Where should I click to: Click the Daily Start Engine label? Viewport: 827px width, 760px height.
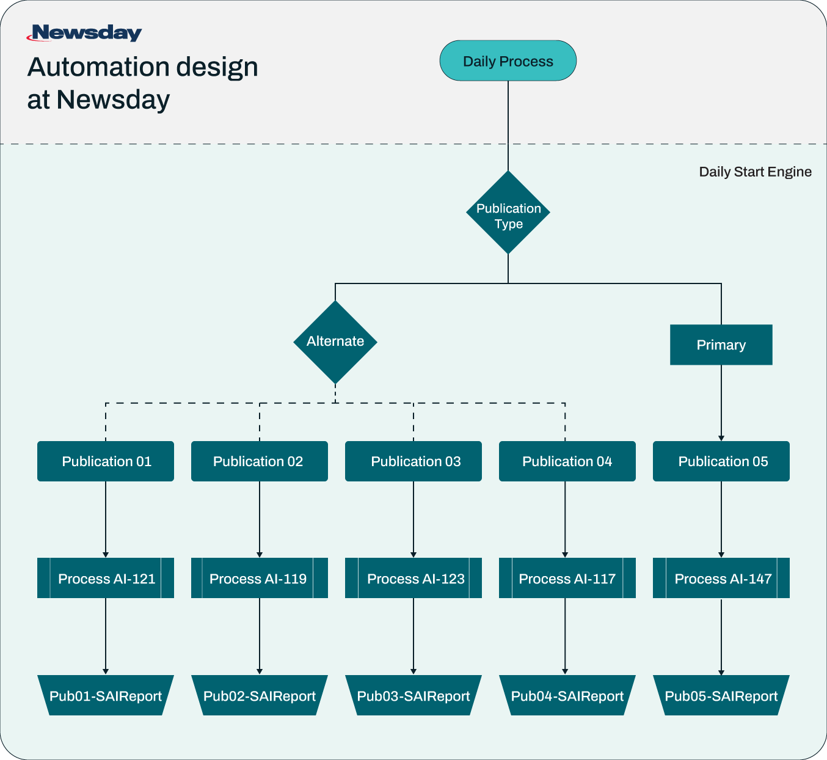(756, 172)
